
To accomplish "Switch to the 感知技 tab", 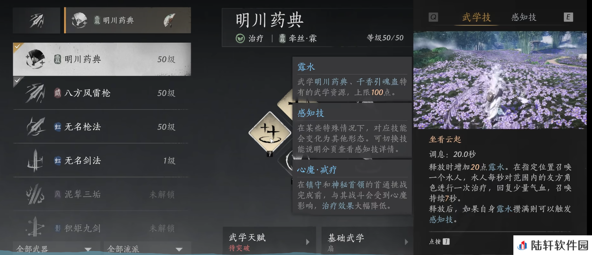I will pos(524,17).
